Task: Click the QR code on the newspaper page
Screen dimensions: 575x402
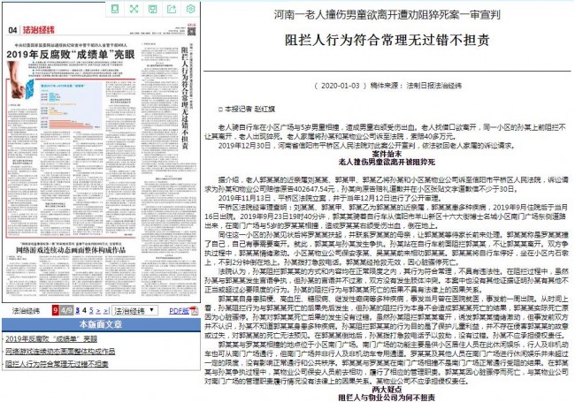Action: 192,31
